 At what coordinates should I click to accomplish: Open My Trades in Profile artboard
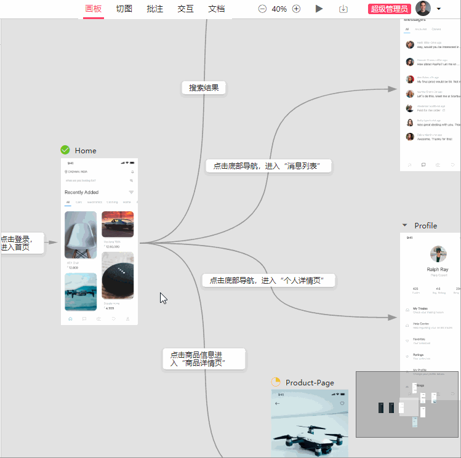[x=431, y=310]
